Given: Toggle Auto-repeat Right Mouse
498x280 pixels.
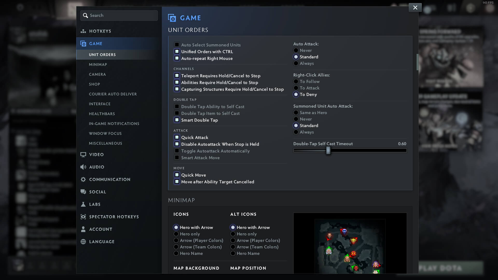Looking at the screenshot, I should (x=177, y=58).
